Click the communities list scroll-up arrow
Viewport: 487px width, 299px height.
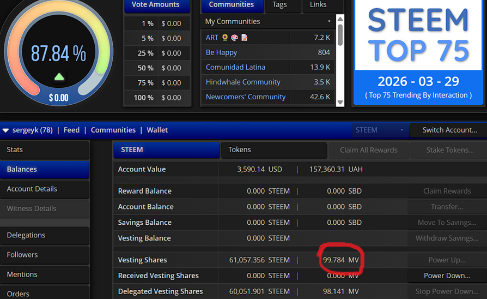click(x=340, y=19)
